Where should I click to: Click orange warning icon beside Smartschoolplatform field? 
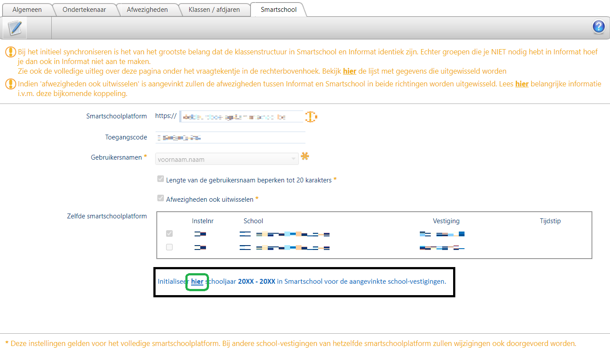tap(311, 117)
